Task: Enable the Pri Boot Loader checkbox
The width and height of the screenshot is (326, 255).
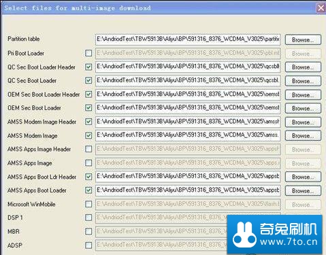Action: 88,53
